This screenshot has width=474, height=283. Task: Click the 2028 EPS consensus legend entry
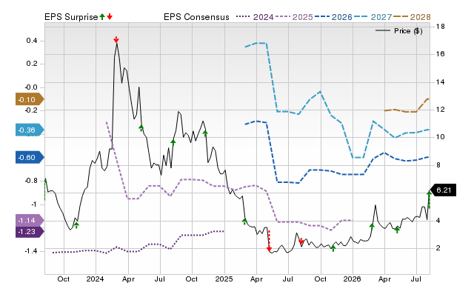412,17
